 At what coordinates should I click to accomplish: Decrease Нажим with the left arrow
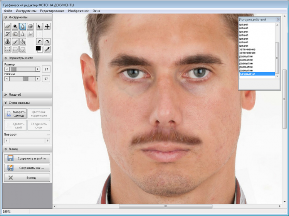point(7,79)
